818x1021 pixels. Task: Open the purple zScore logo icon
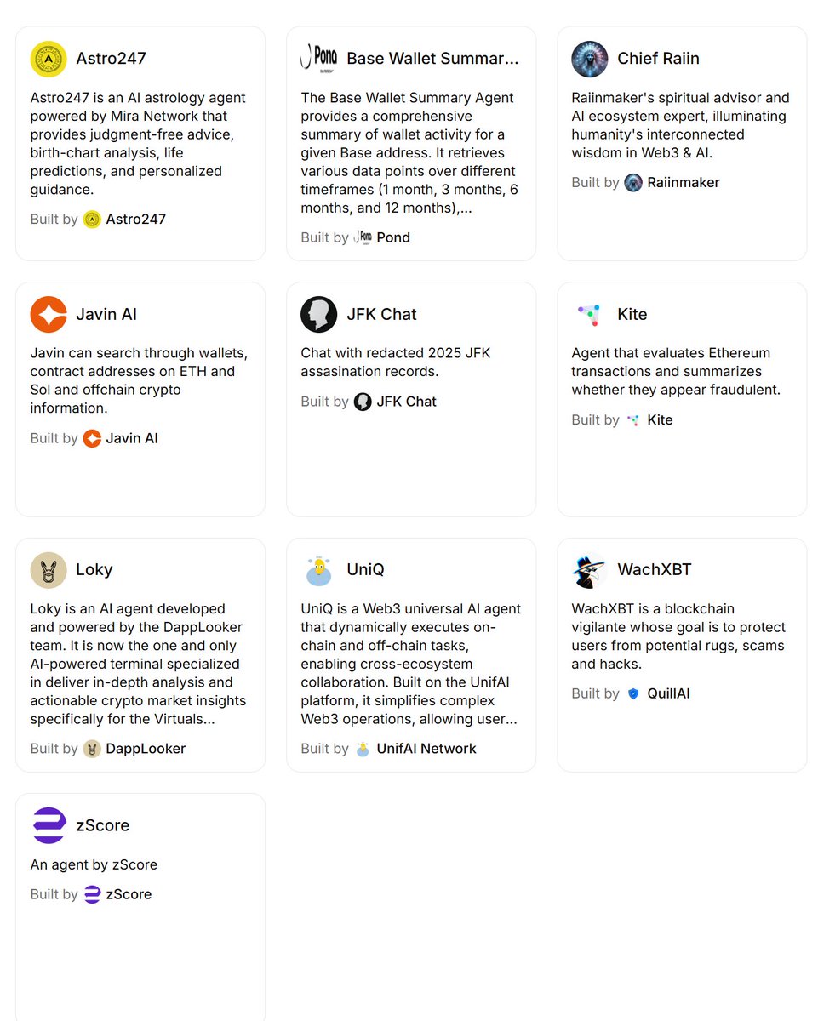tap(49, 825)
